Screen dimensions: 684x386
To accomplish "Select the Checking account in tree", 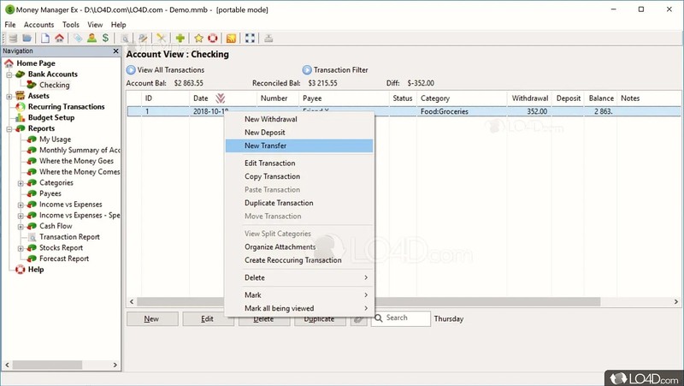I will pos(55,85).
